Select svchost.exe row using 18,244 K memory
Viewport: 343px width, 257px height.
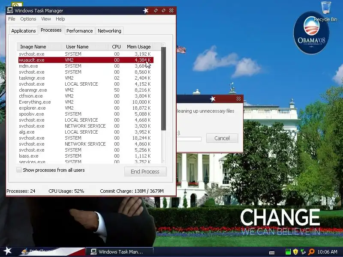86,138
